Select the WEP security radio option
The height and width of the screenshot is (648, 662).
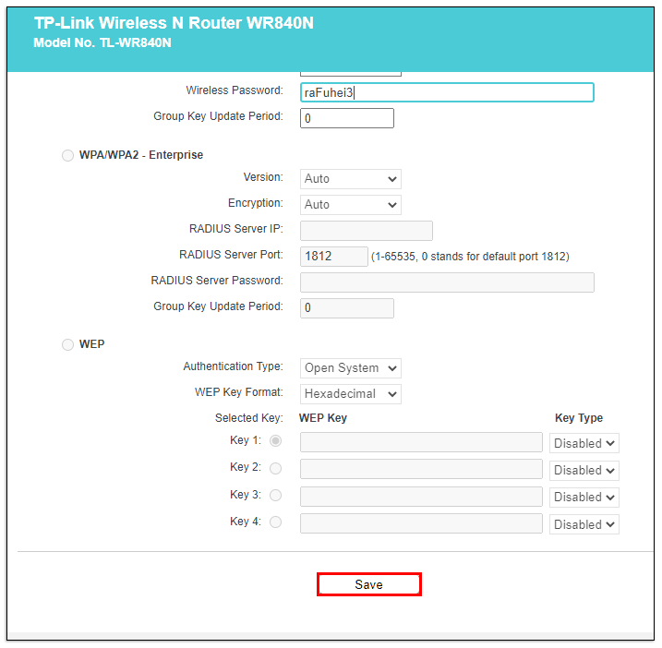tap(67, 344)
